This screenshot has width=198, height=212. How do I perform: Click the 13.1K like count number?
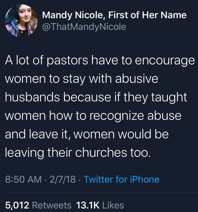[88, 205]
